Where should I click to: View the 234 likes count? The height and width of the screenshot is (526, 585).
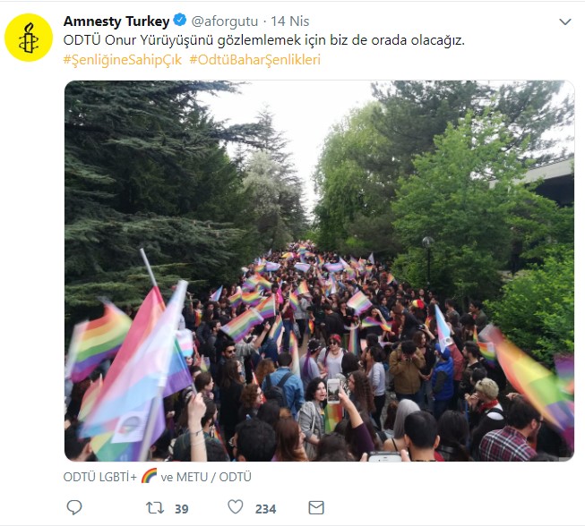click(266, 508)
